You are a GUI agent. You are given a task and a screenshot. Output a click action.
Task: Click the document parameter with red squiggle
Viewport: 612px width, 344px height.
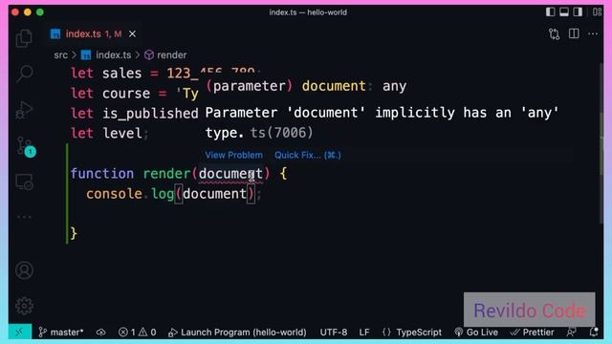pyautogui.click(x=230, y=174)
